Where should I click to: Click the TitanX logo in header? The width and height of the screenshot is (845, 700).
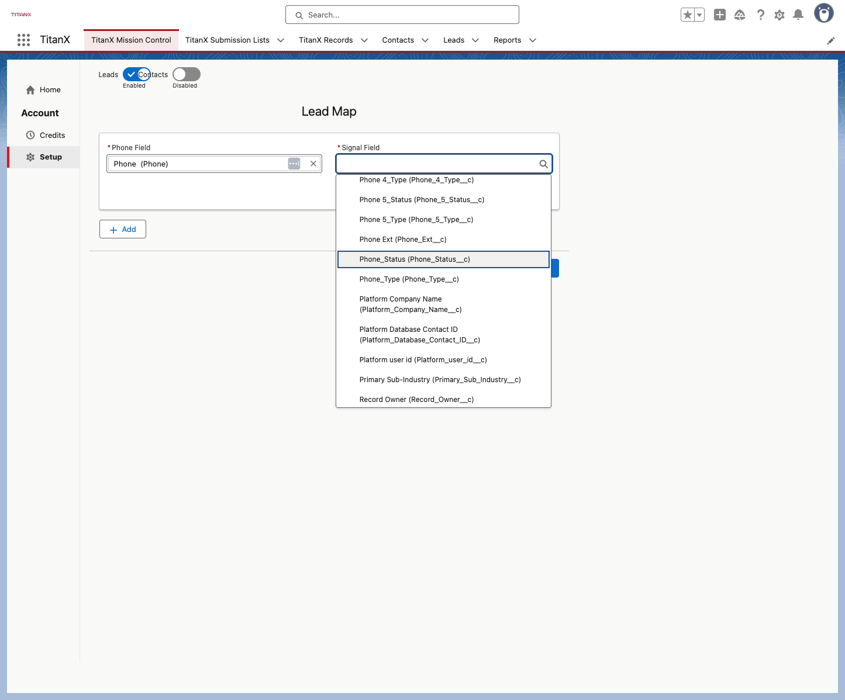pyautogui.click(x=21, y=15)
